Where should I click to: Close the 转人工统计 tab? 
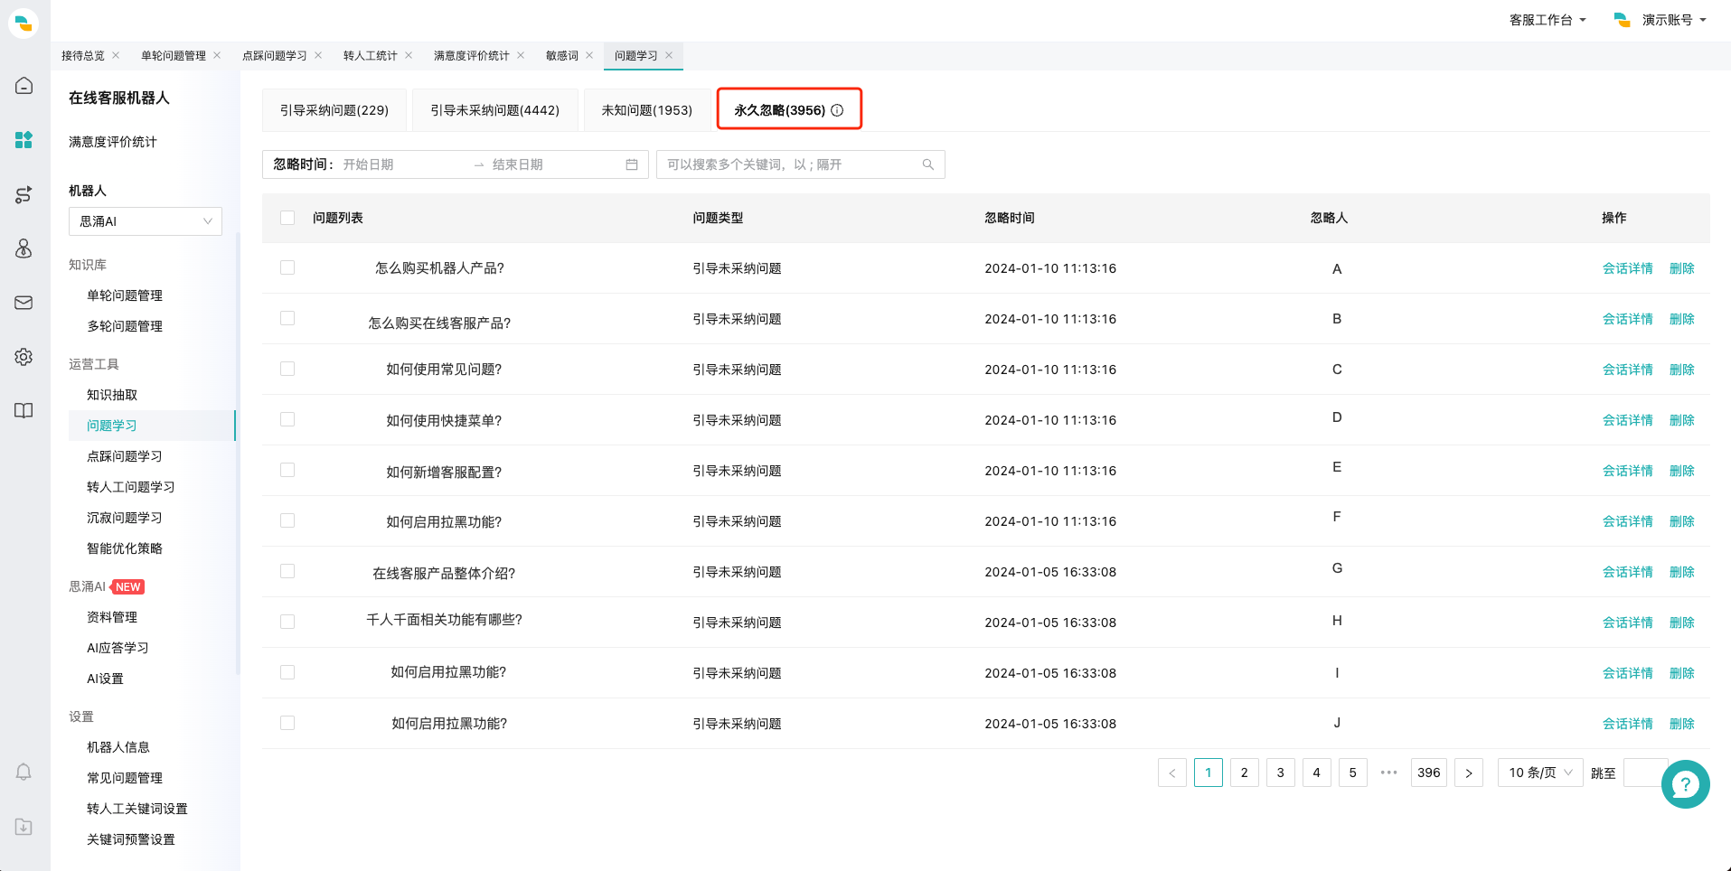coord(409,55)
